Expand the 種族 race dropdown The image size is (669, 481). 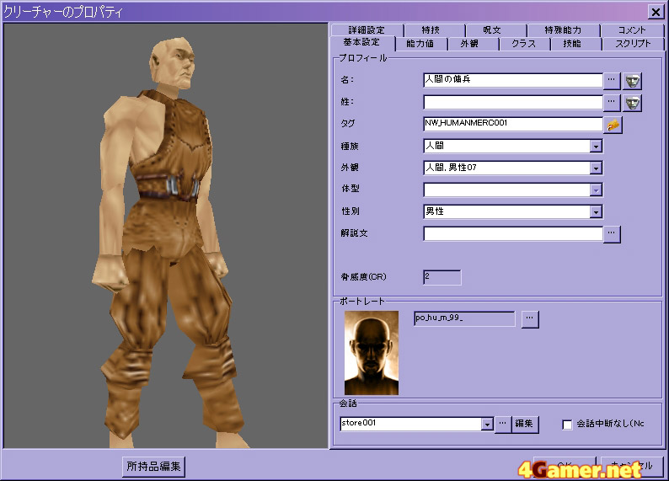tap(596, 147)
